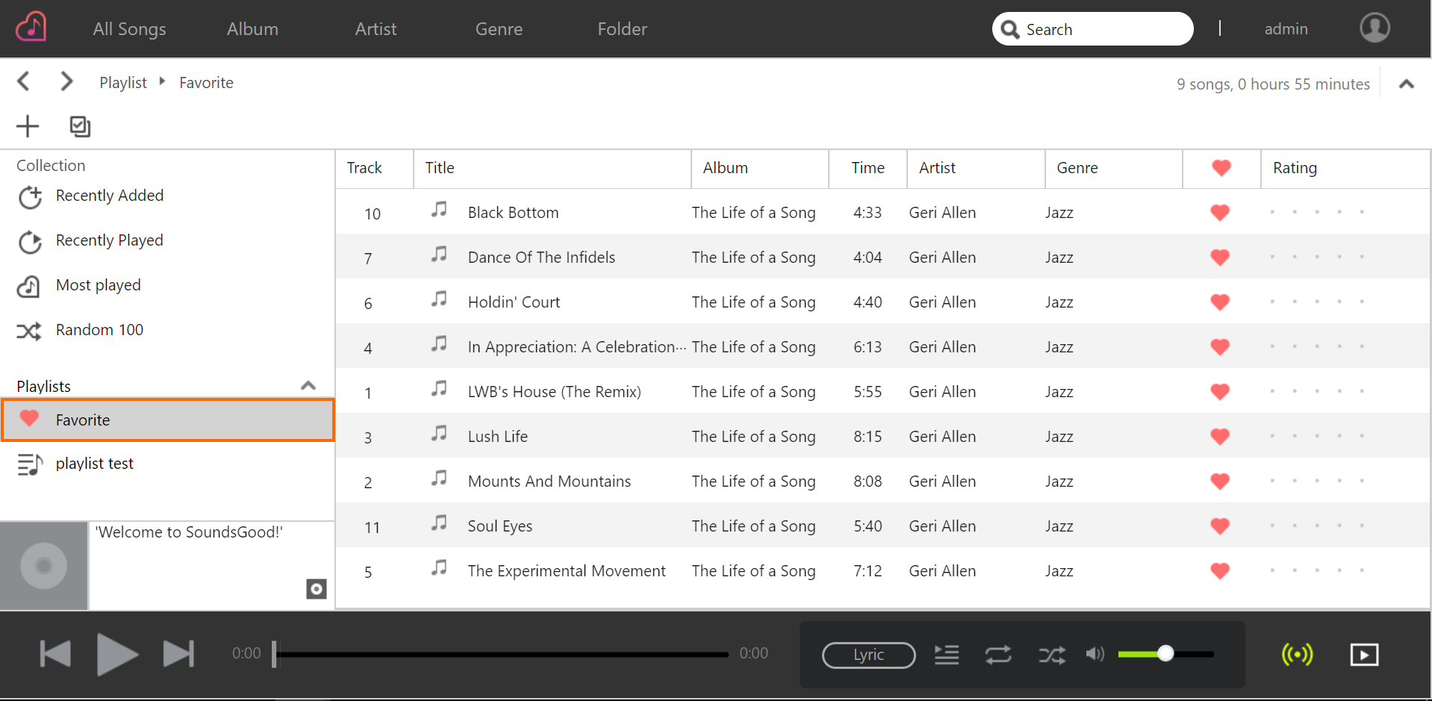This screenshot has width=1432, height=701.
Task: Unfavorite Mounts And Mountains heart
Action: (1220, 482)
